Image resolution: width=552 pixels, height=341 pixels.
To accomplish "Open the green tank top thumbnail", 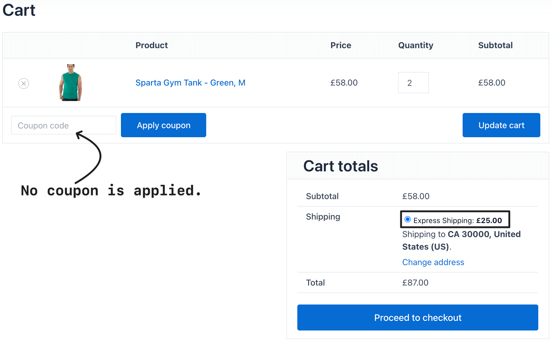I will (70, 83).
